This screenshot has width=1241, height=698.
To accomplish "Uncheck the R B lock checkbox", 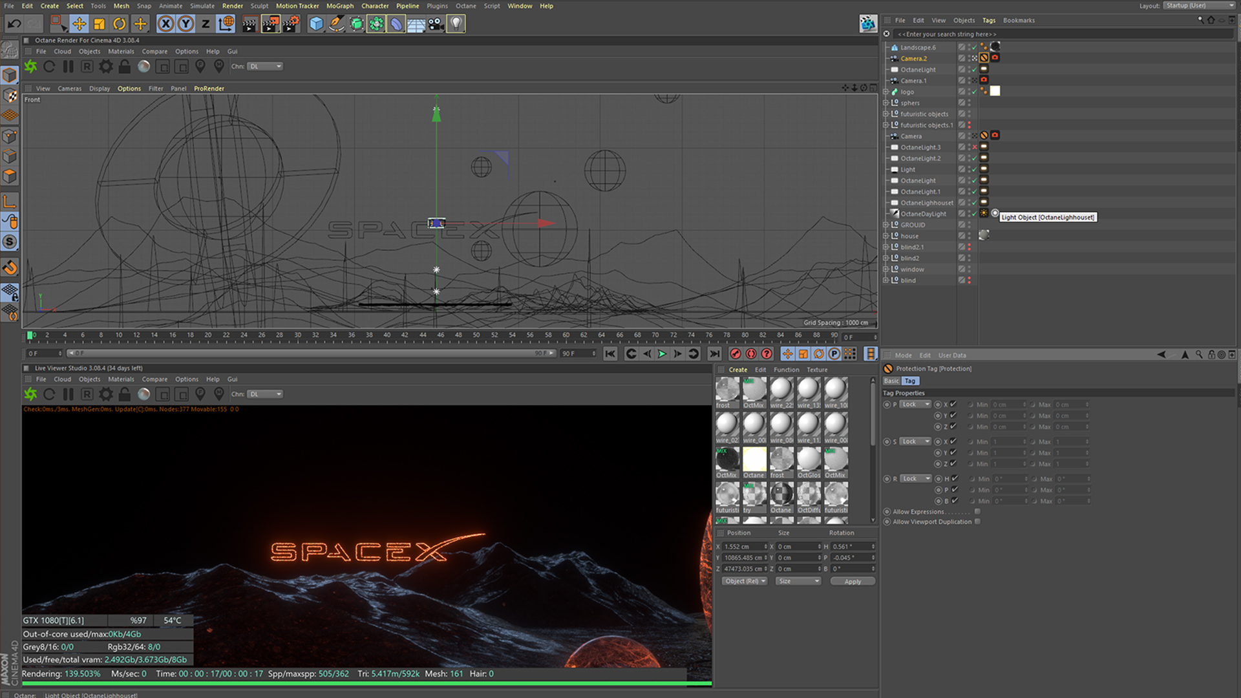I will (955, 501).
